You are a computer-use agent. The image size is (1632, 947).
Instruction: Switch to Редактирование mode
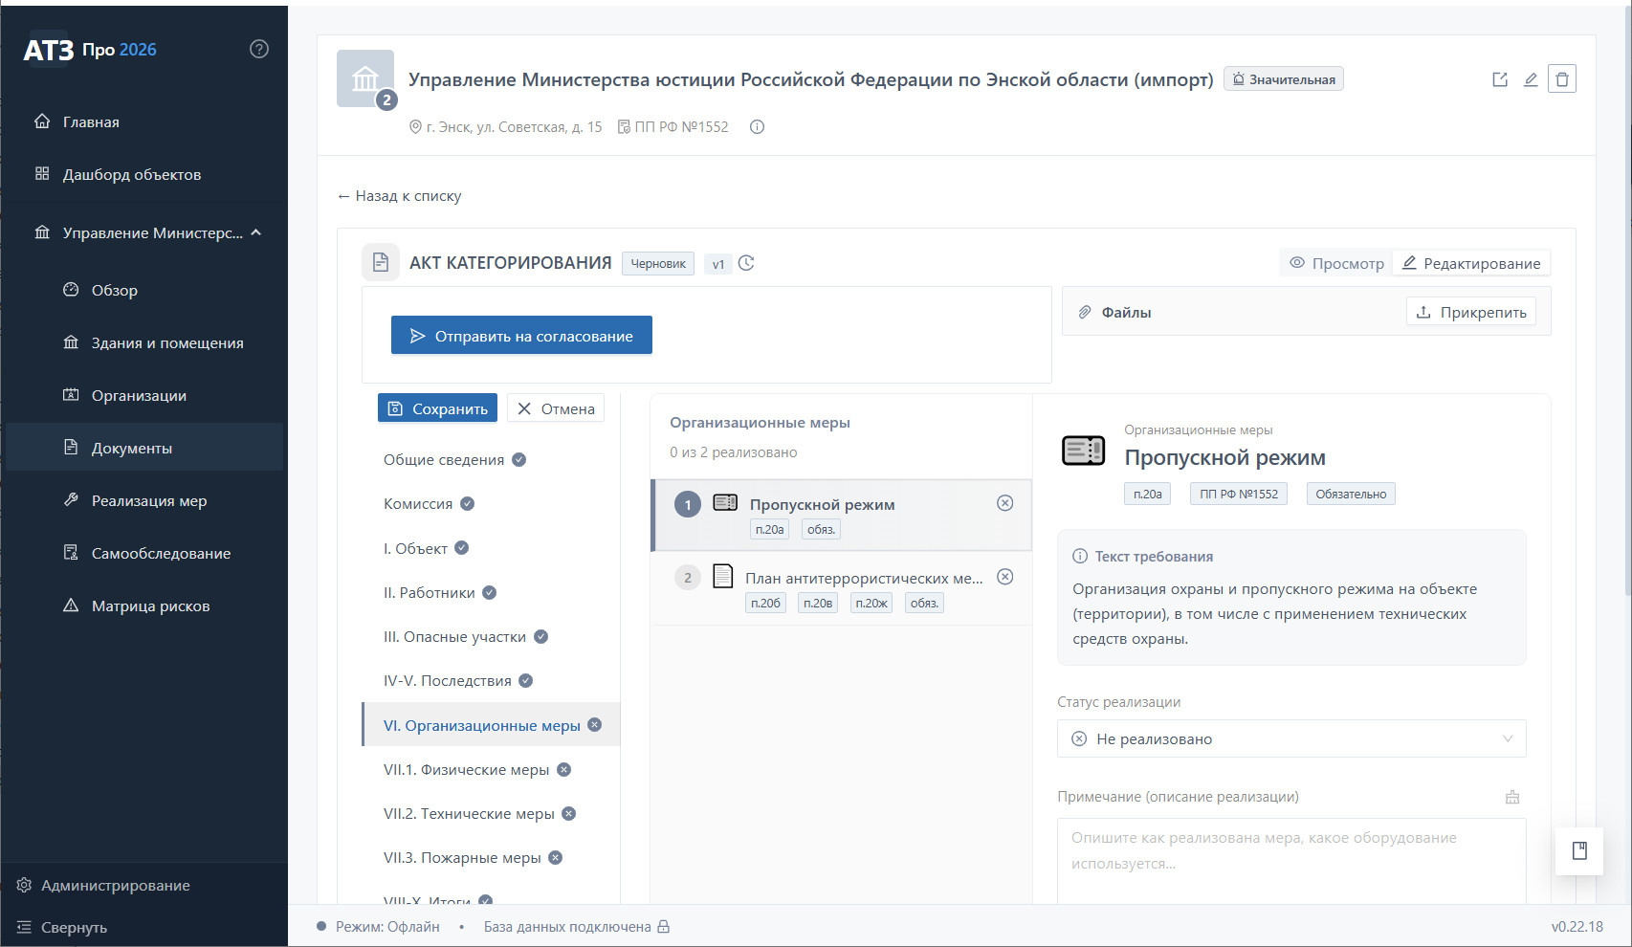[x=1471, y=263]
